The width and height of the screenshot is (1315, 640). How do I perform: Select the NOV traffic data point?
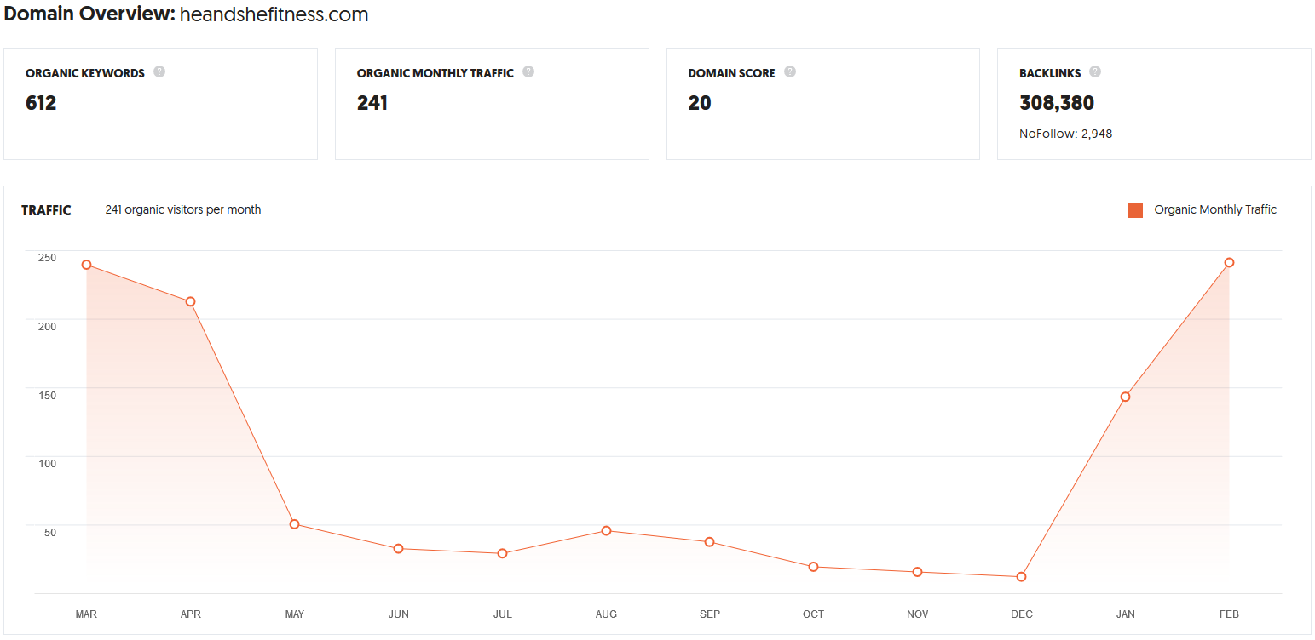(x=918, y=572)
